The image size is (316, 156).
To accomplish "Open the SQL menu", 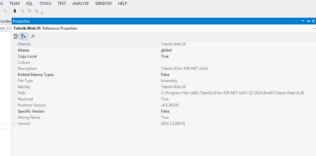I will click(x=30, y=4).
